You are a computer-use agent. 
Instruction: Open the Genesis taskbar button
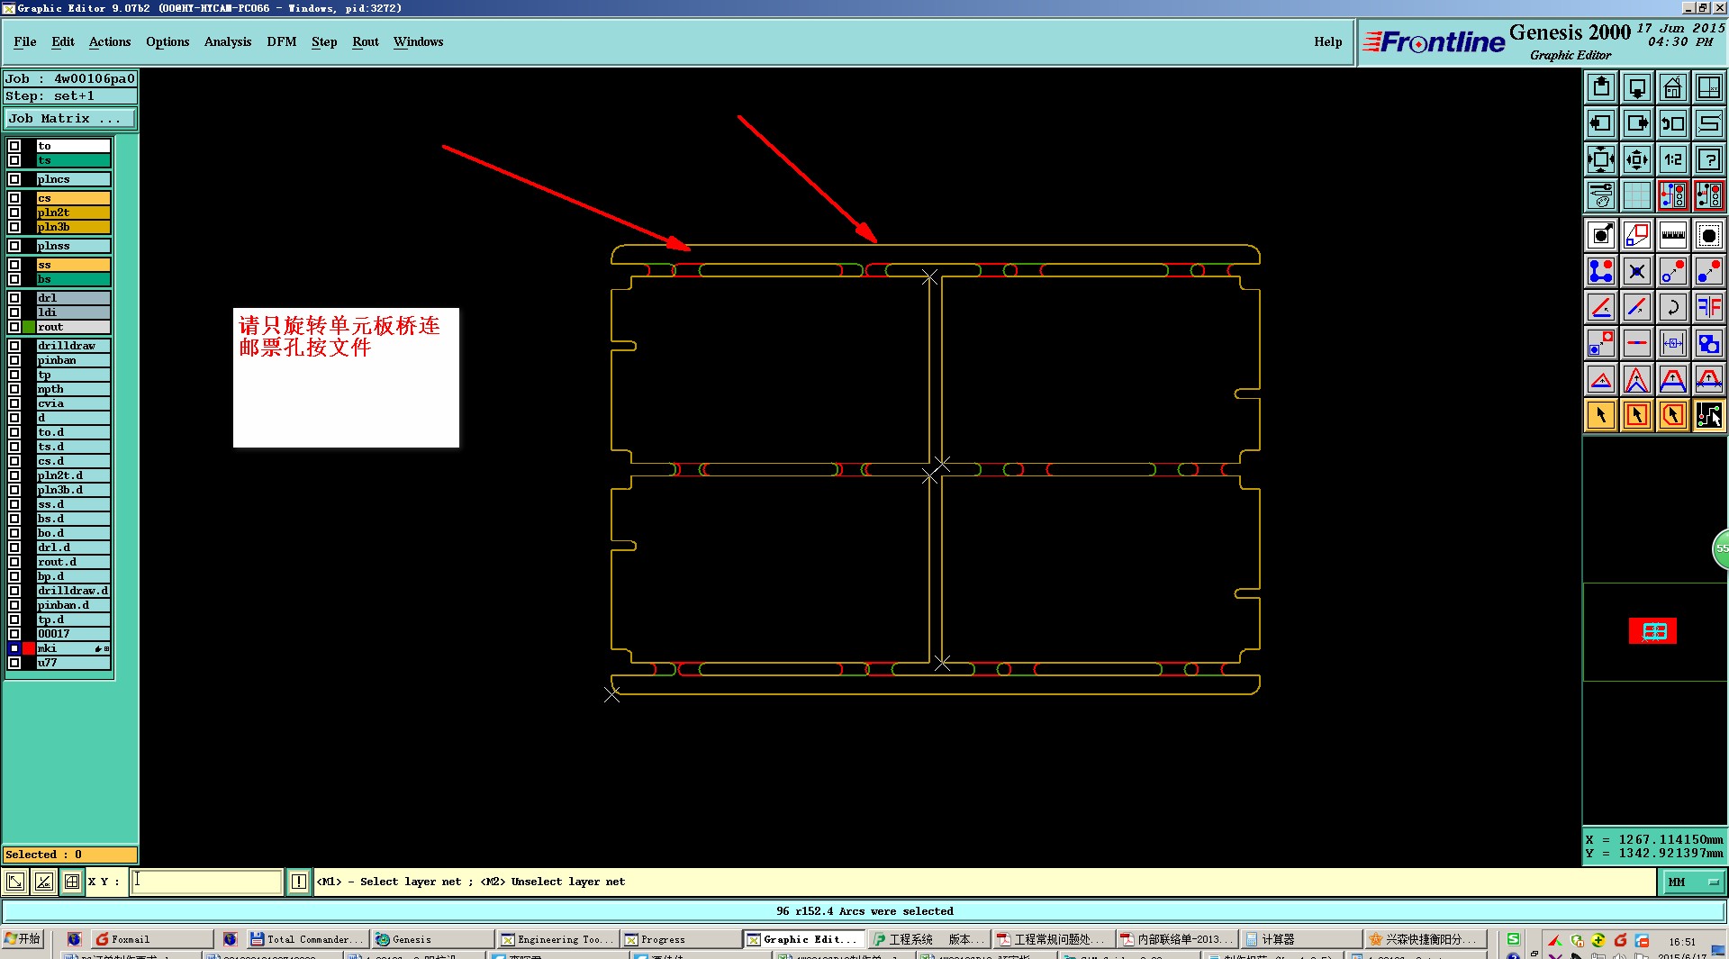(432, 939)
